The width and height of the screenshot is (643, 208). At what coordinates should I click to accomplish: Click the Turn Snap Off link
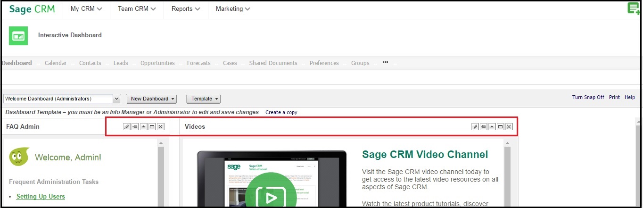[x=588, y=97]
